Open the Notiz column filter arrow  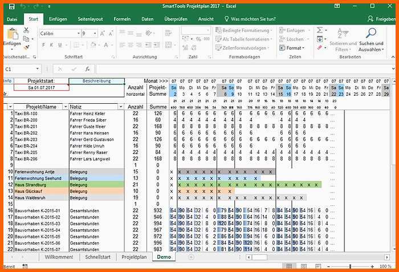121,107
